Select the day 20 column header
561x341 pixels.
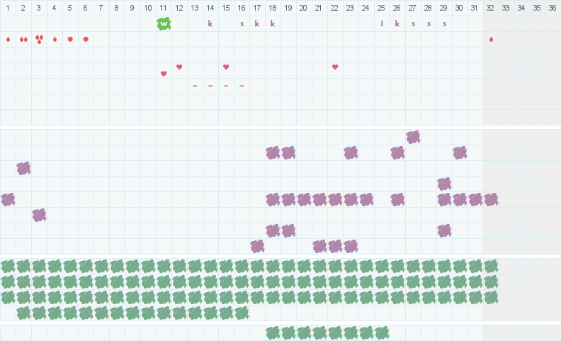pyautogui.click(x=303, y=8)
